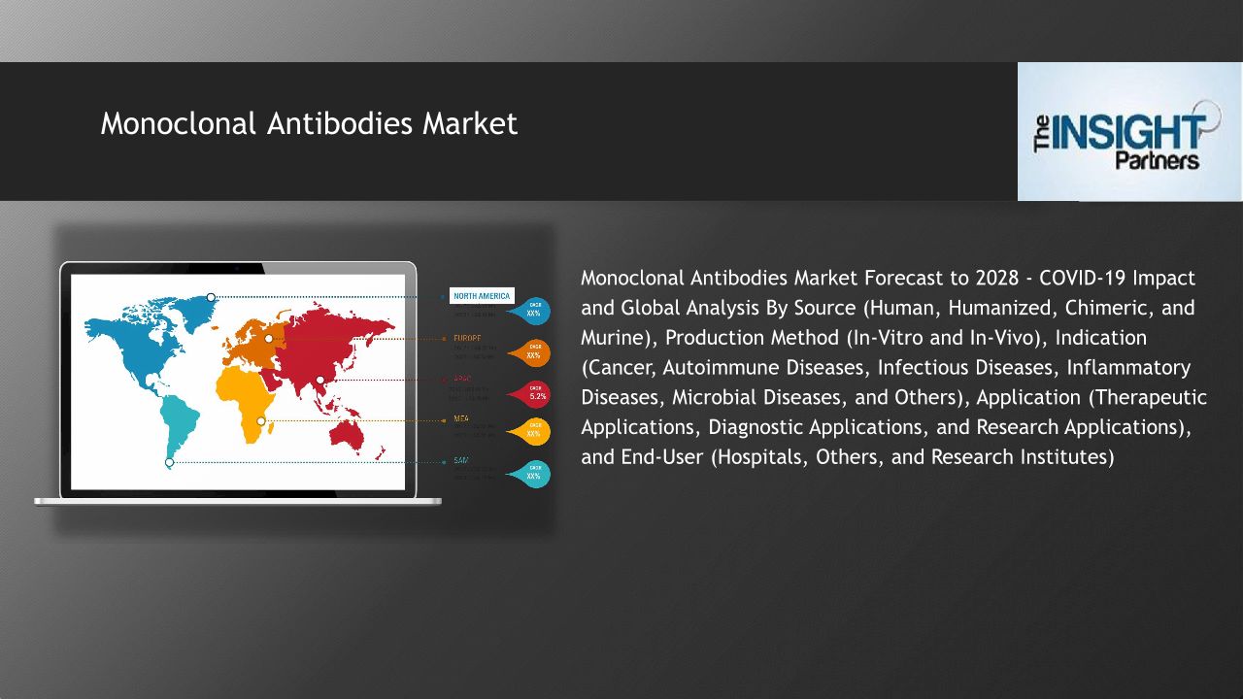The image size is (1243, 699).
Task: Click the orange Europe CAGR bubble
Action: tap(534, 352)
